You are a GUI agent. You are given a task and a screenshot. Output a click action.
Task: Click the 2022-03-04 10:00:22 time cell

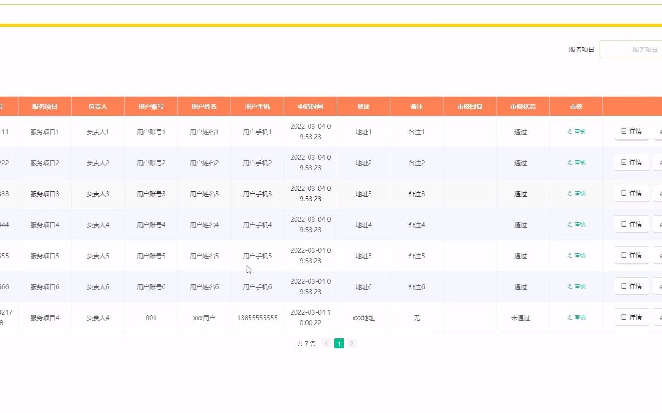click(310, 317)
